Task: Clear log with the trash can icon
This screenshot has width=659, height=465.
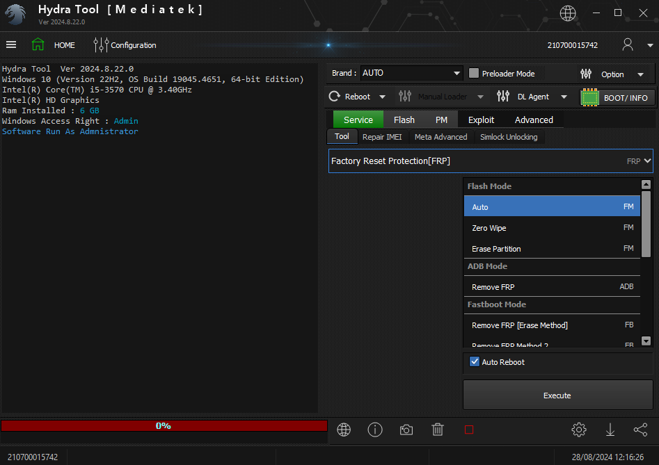Action: point(438,430)
